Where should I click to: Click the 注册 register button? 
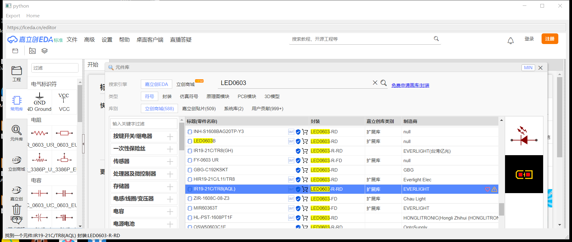[550, 39]
